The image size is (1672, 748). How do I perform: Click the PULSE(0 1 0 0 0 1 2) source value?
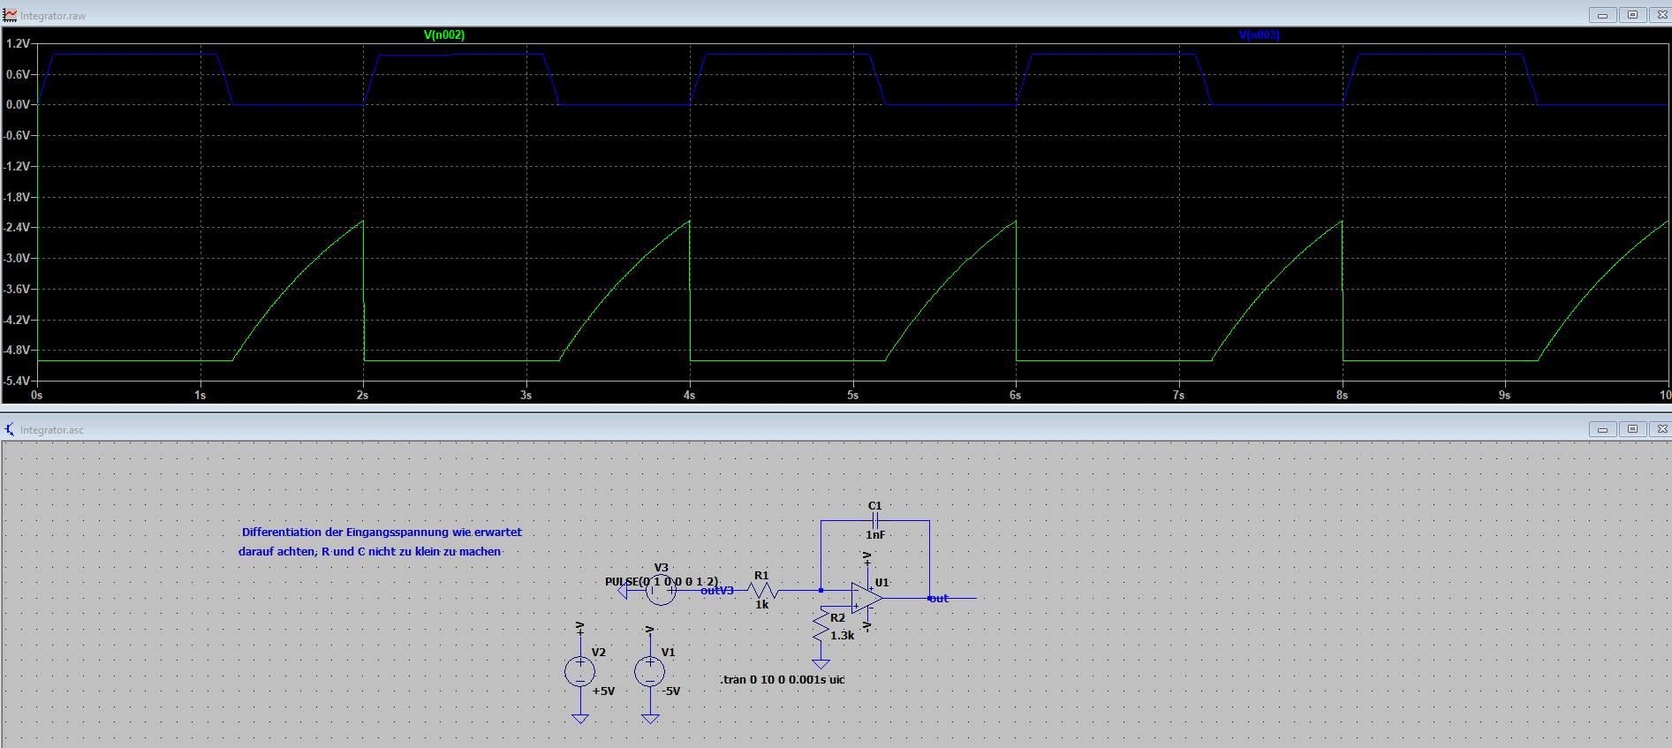(662, 582)
